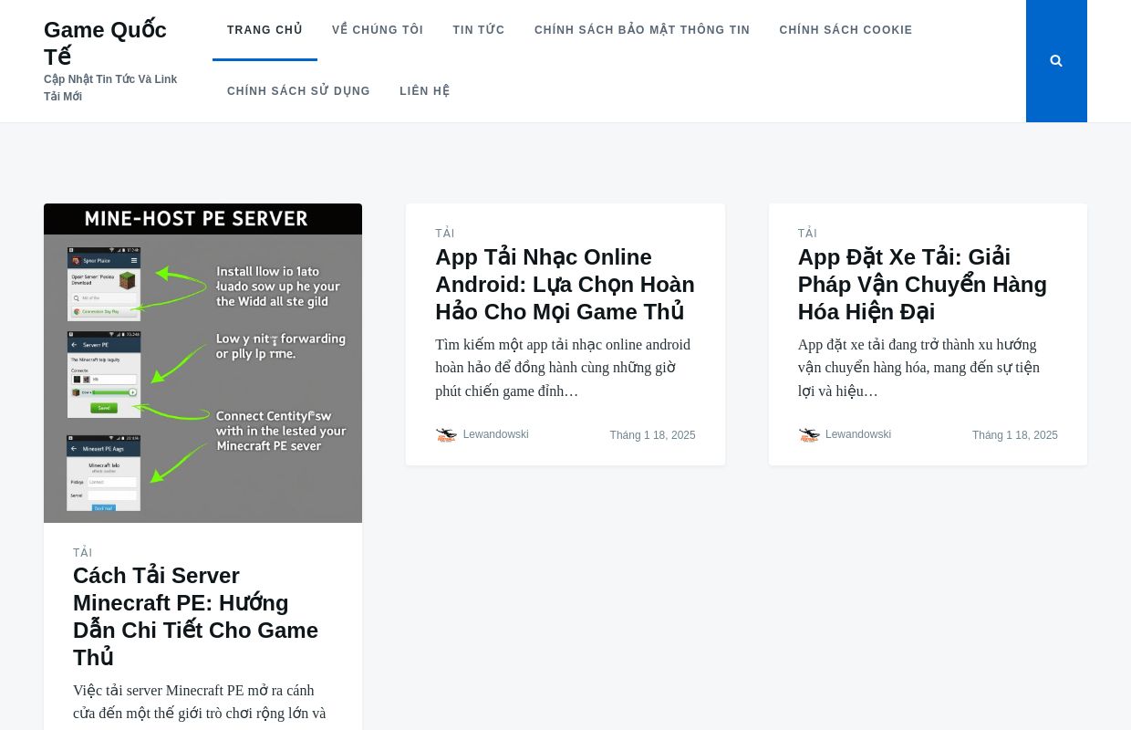This screenshot has width=1131, height=730.
Task: Click Tải category above App Đặt Xe Tải title
Action: [808, 234]
